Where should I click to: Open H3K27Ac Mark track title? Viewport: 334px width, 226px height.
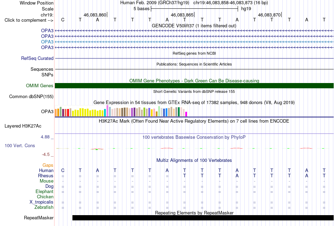click(x=194, y=121)
